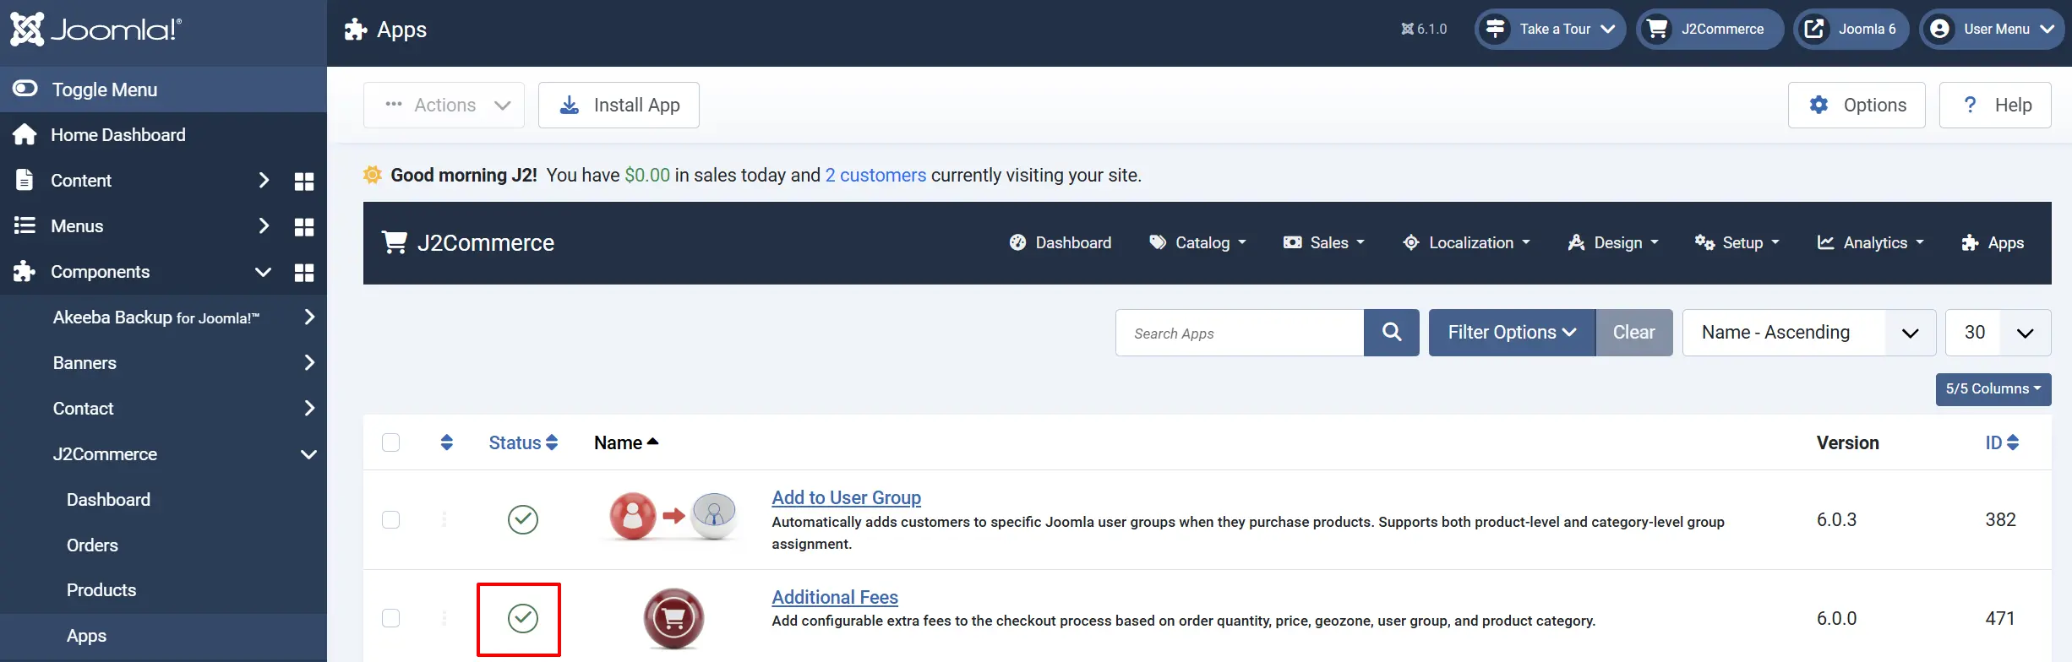Open Orders in the sidebar

92,545
